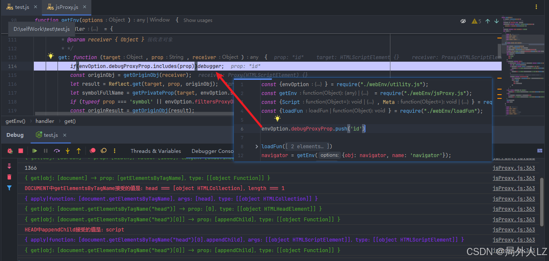Open the Debugger Console tab
The height and width of the screenshot is (261, 549).
coord(212,151)
